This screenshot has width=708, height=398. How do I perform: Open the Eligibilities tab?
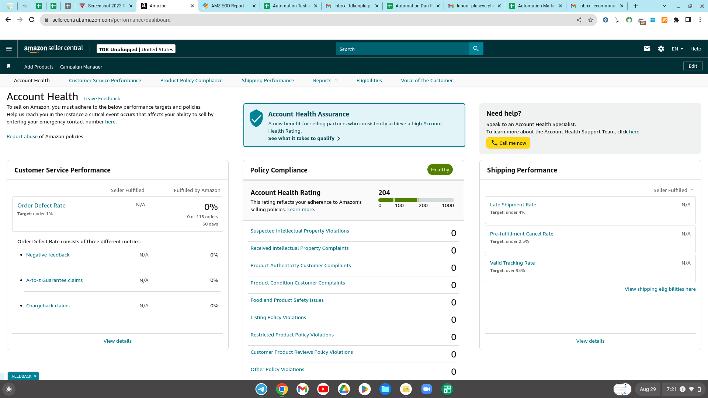click(x=369, y=80)
